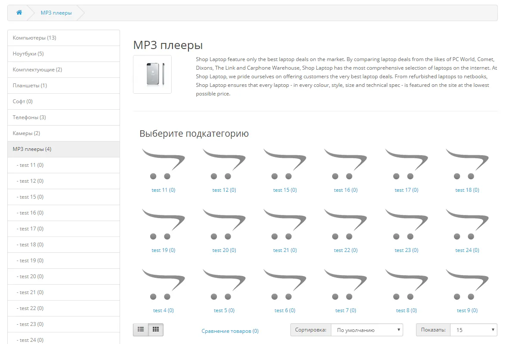Image resolution: width=509 pixels, height=344 pixels.
Task: Click the MP3 player category image
Action: pyautogui.click(x=152, y=74)
